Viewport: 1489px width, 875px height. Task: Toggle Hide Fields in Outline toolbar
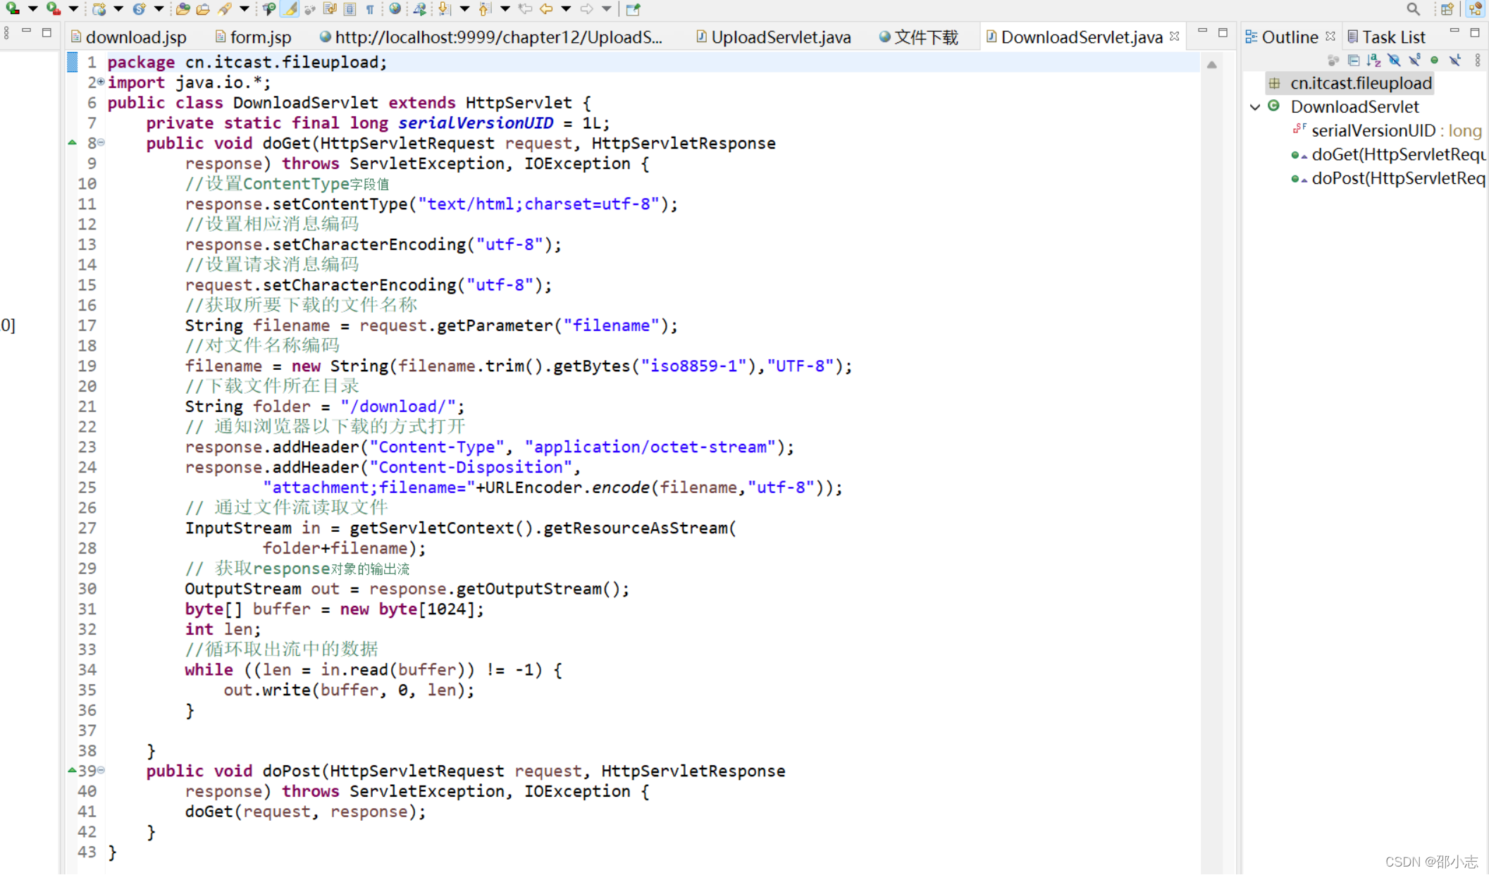pyautogui.click(x=1394, y=61)
